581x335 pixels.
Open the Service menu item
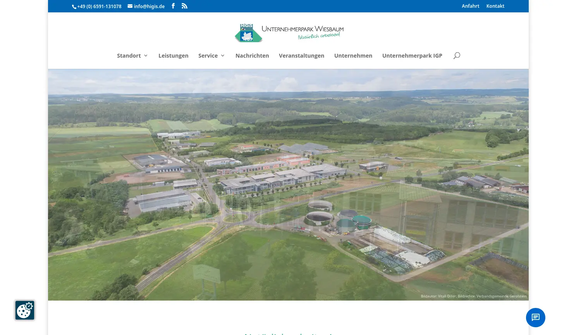[x=208, y=56]
